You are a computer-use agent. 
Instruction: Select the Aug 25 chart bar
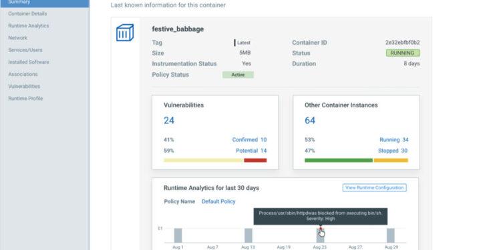(320, 235)
